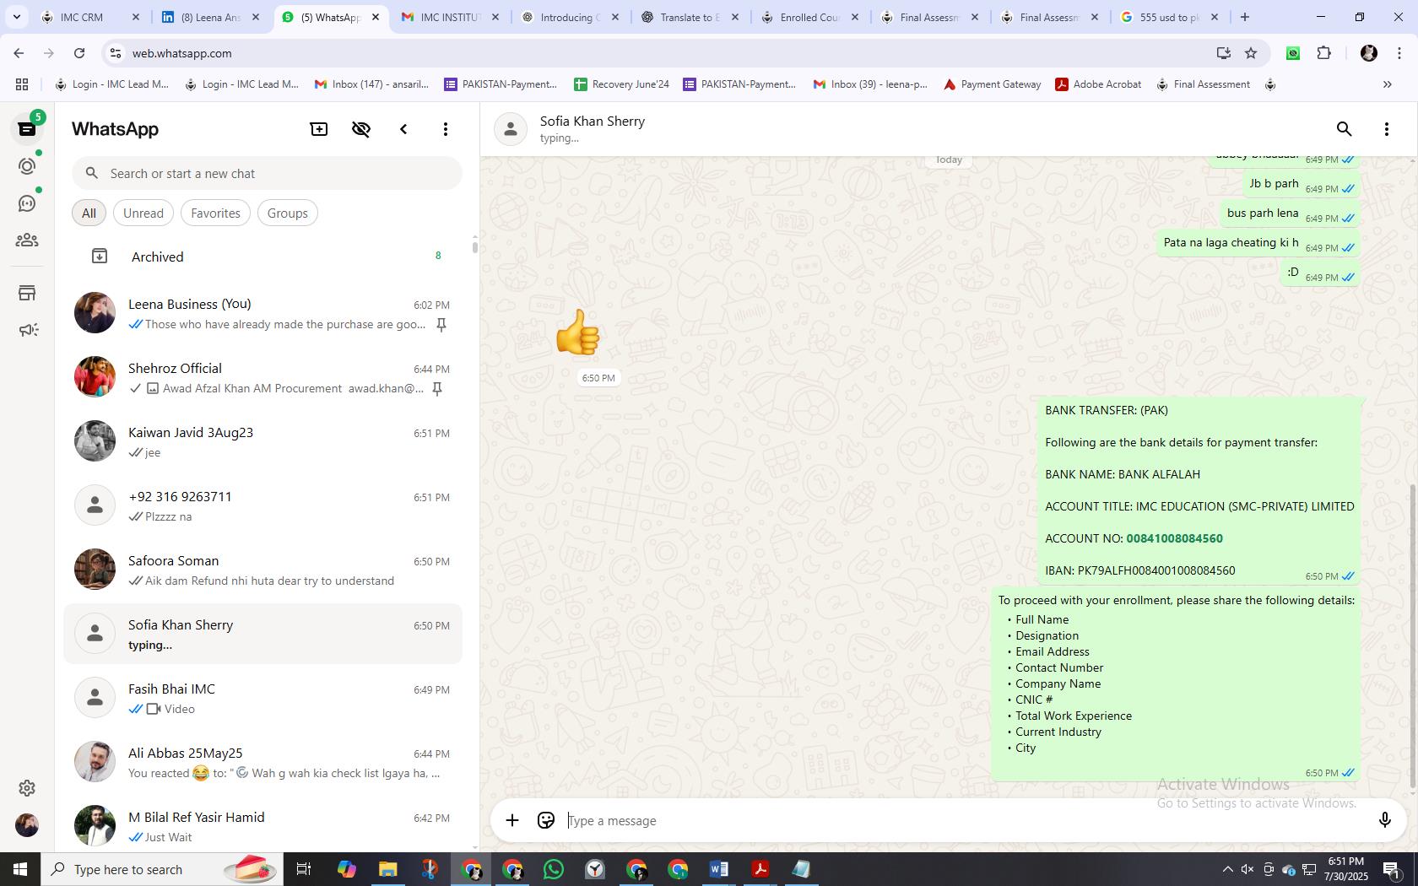The width and height of the screenshot is (1418, 886).
Task: Record a voice message with microphone
Action: pos(1384,820)
